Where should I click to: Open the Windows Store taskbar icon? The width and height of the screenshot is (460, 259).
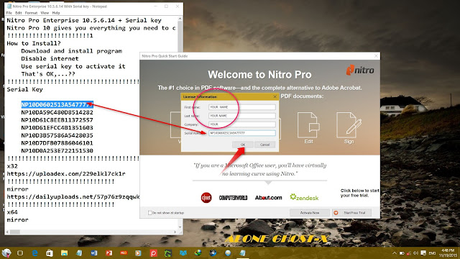click(x=50, y=253)
